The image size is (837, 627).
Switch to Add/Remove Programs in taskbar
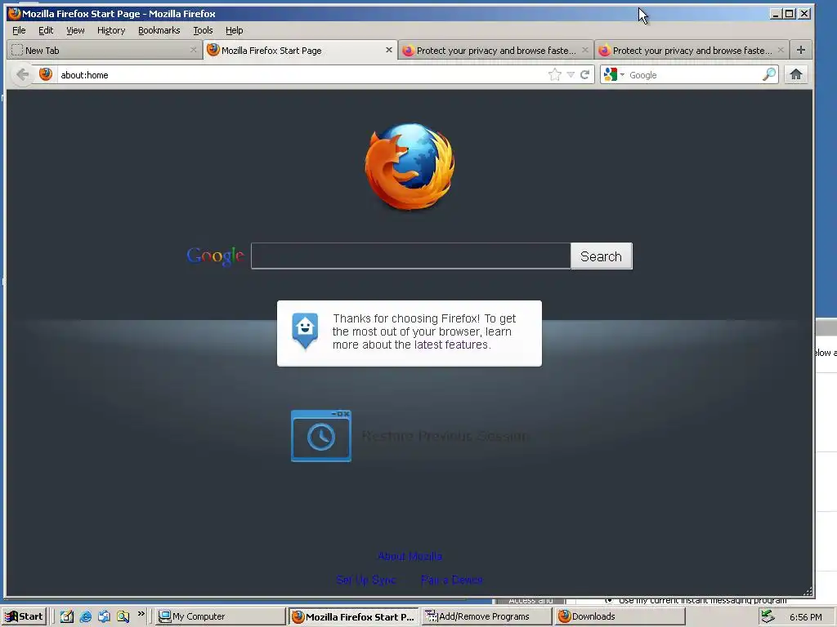click(x=487, y=616)
